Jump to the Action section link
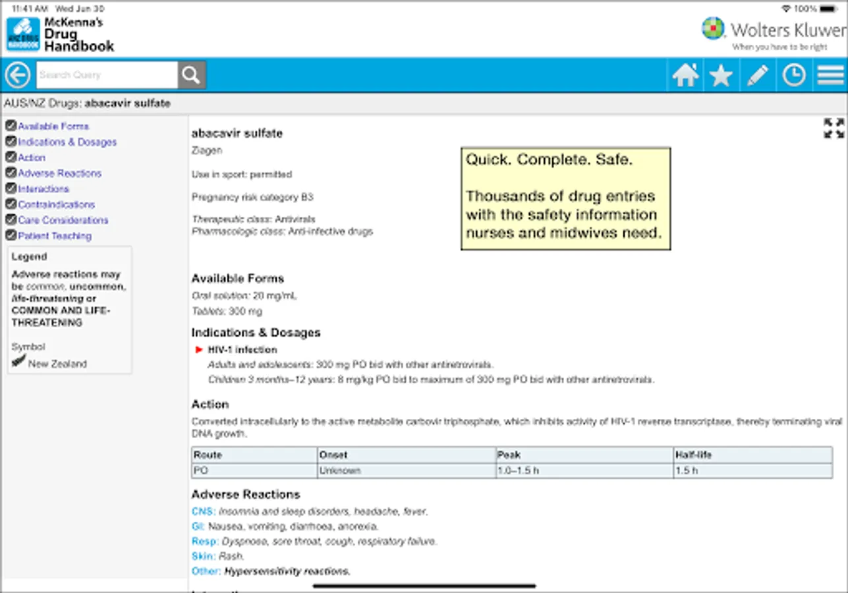This screenshot has height=593, width=848. [x=32, y=157]
